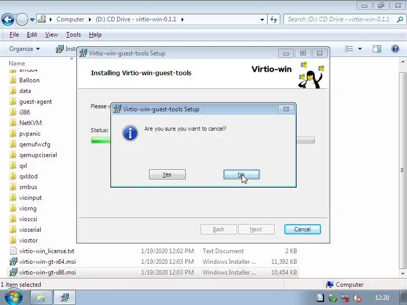Click No to continue installation
This screenshot has height=305, width=407.
241,174
